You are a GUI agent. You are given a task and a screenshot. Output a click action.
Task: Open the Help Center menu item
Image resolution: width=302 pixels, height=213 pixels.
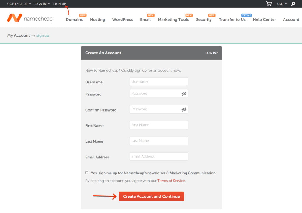click(264, 19)
